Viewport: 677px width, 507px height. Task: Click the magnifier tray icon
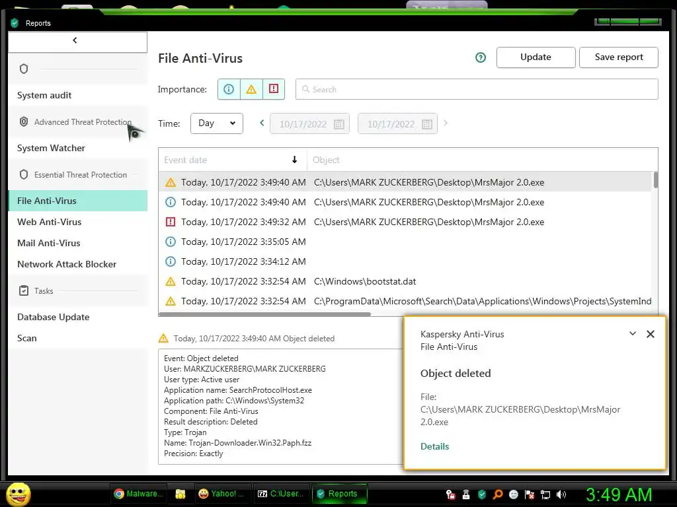498,494
